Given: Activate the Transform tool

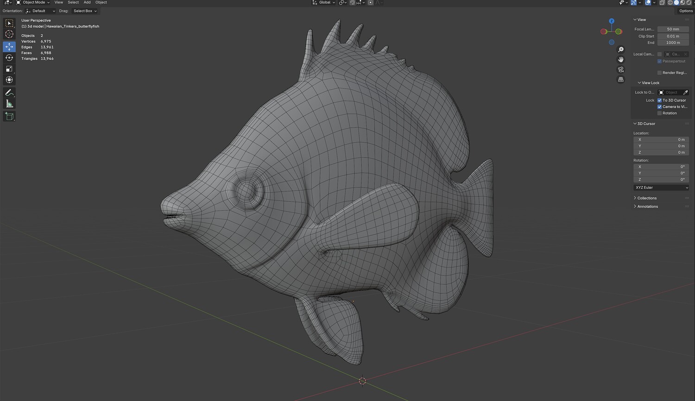Looking at the screenshot, I should coord(9,80).
